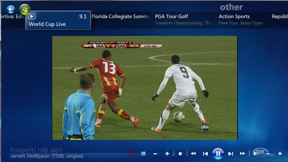Click the green Windows Media Center logo
Image resolution: width=288 pixels, height=162 pixels.
point(25,9)
